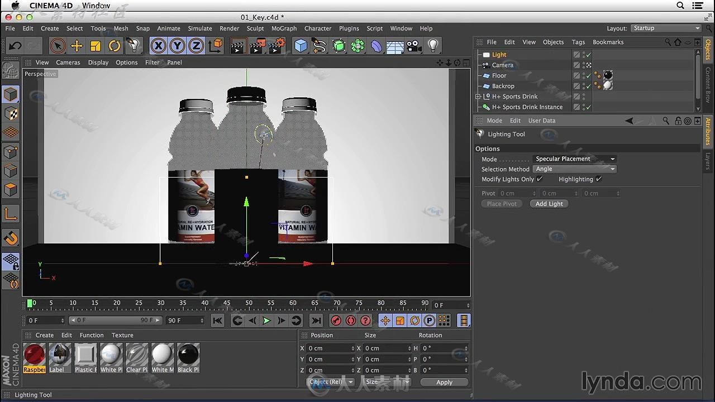The image size is (715, 402).
Task: Click the Undo arrow icon
Action: coord(15,46)
